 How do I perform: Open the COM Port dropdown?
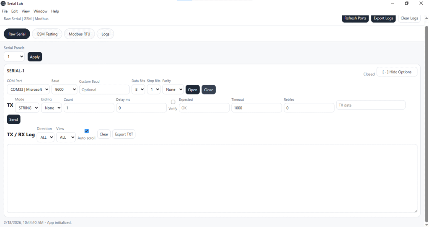[28, 89]
